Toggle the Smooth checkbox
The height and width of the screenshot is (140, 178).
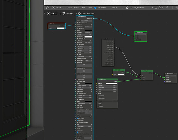coord(77,132)
